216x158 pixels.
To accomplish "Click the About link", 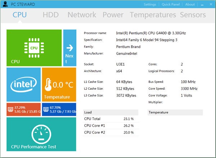I will pos(190,4).
